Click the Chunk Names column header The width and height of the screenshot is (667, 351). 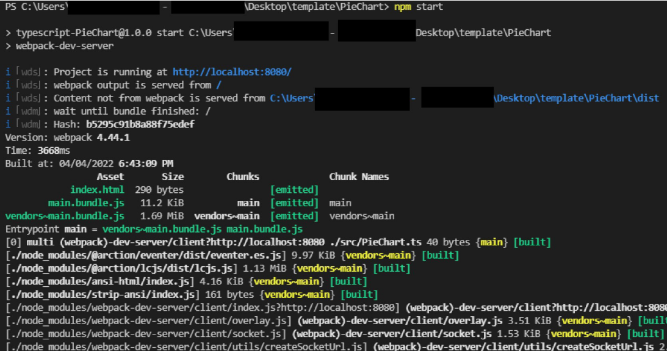(x=359, y=176)
